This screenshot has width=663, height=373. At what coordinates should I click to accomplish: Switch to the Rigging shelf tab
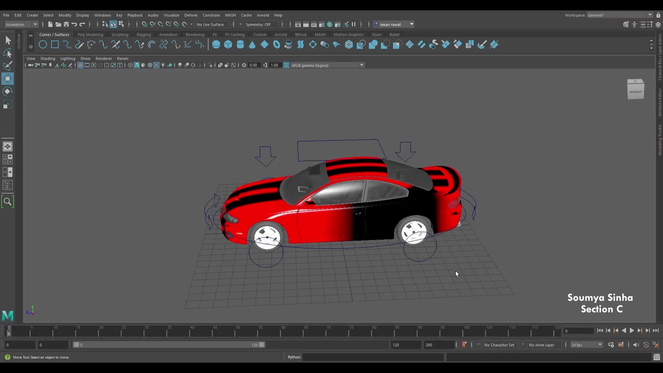tap(144, 35)
